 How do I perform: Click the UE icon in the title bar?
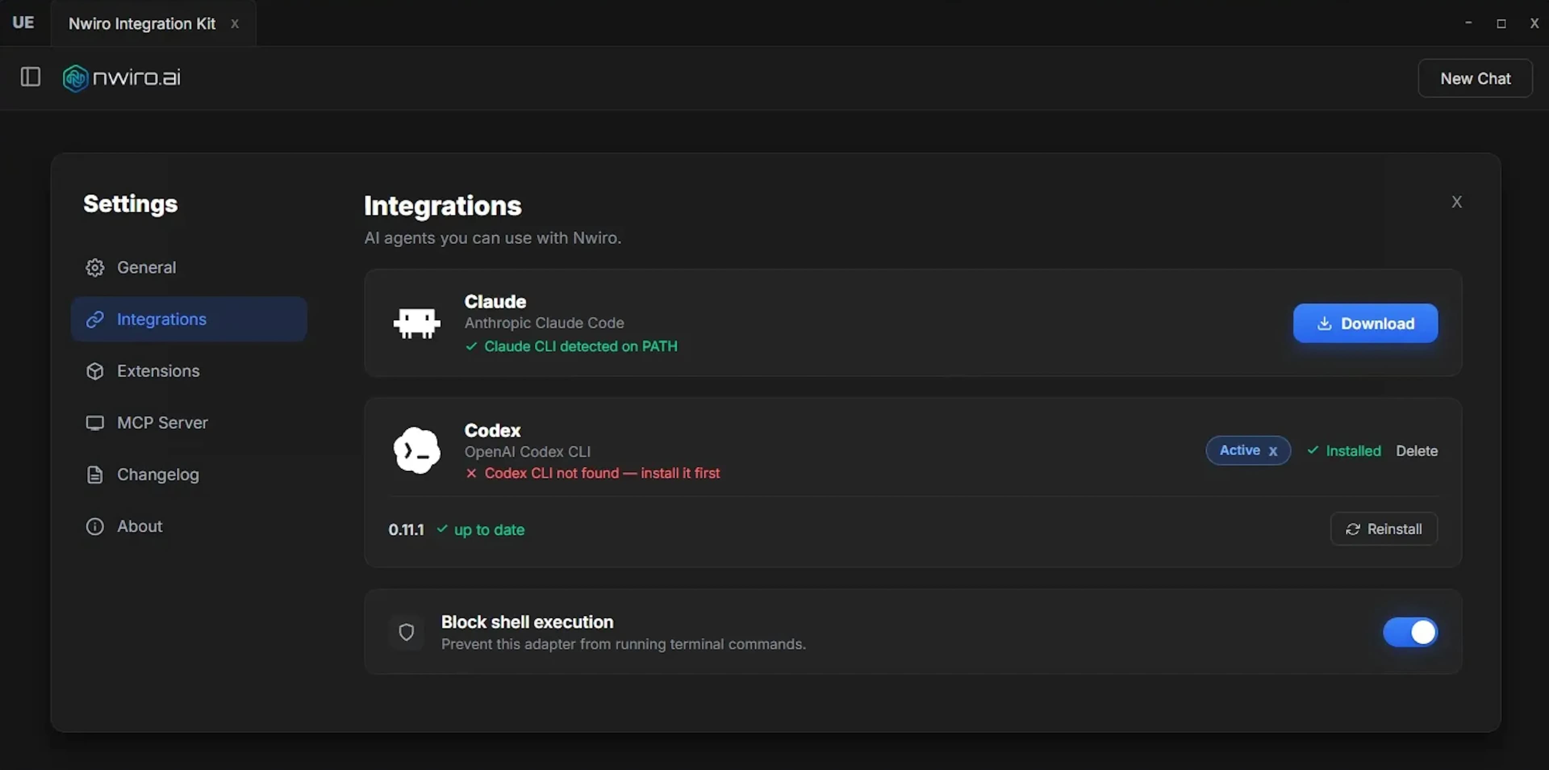[23, 23]
